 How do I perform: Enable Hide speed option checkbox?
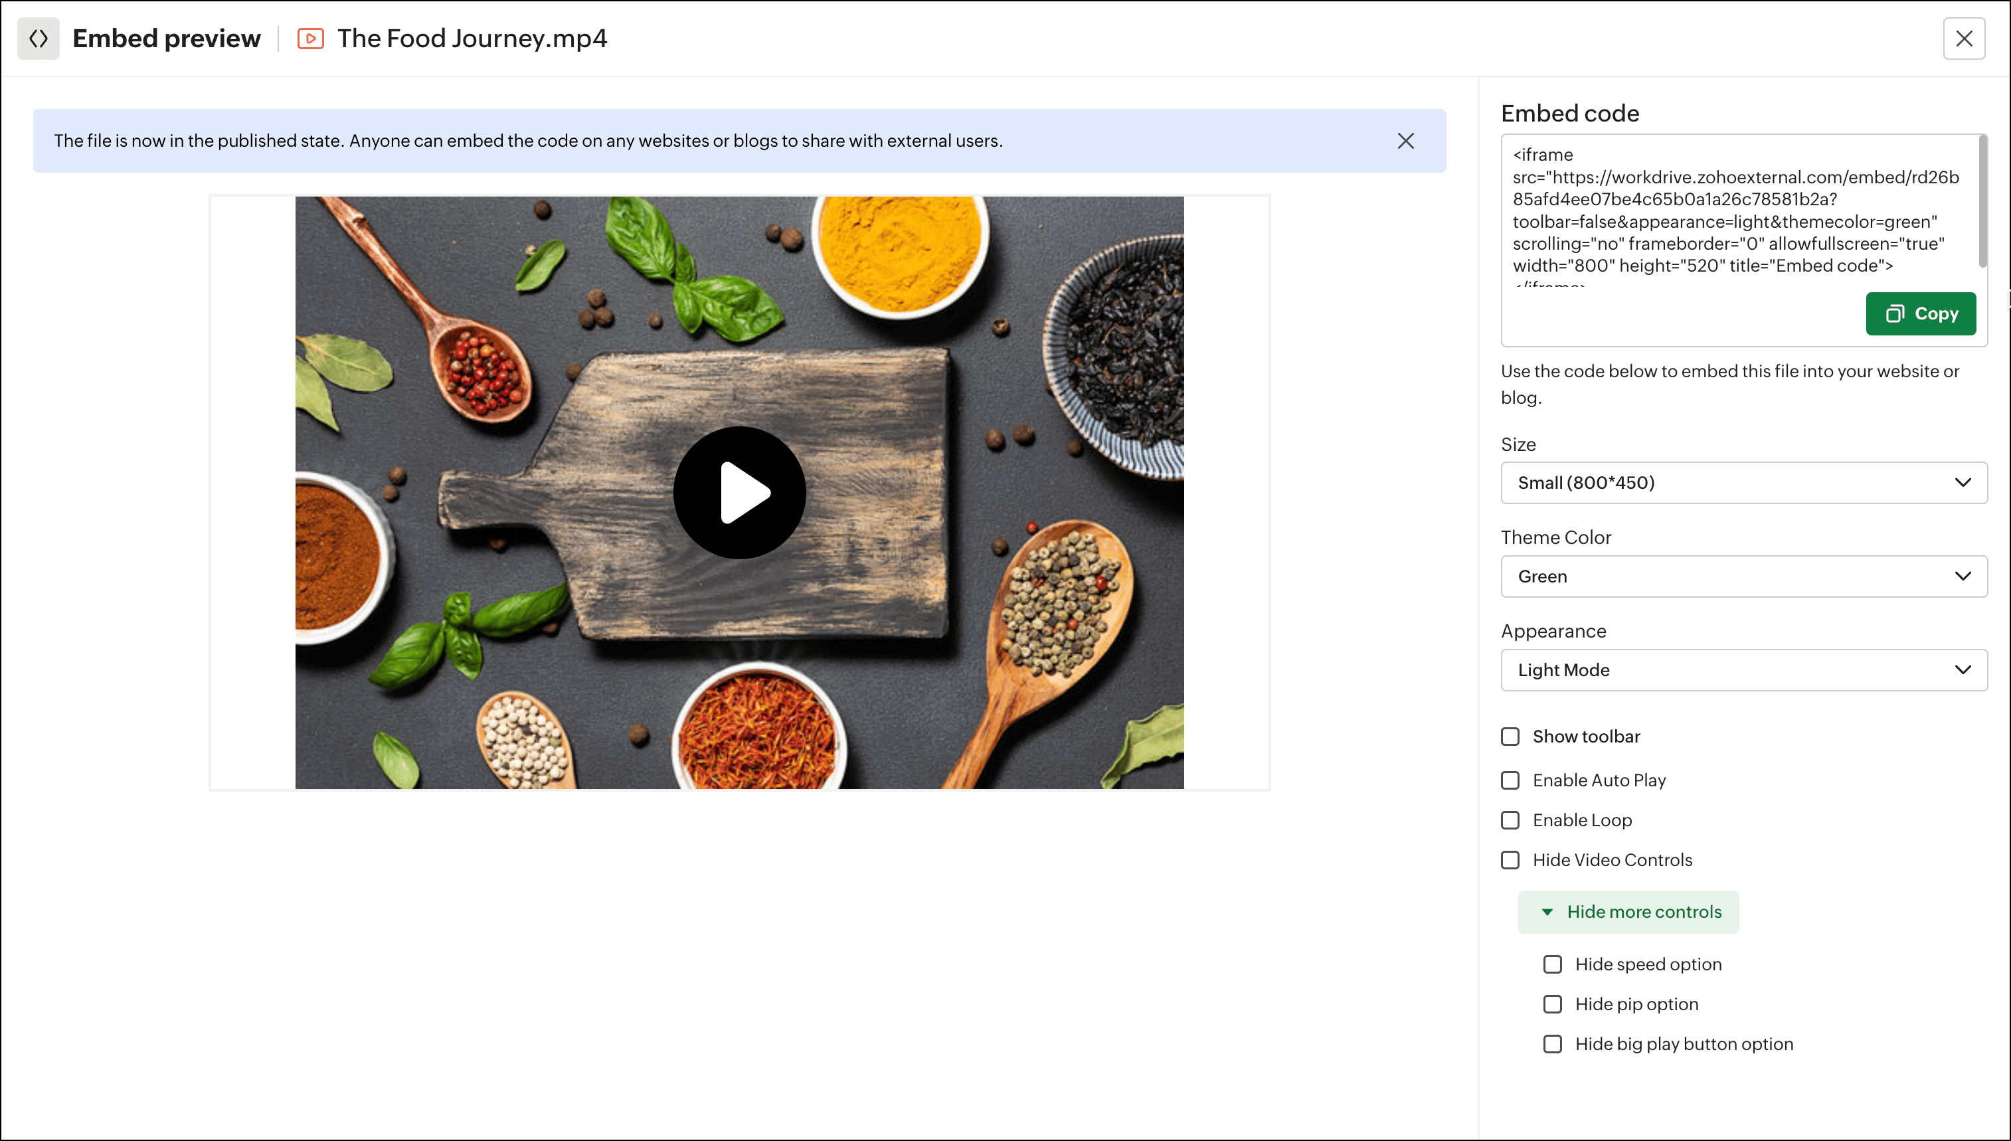pyautogui.click(x=1553, y=964)
